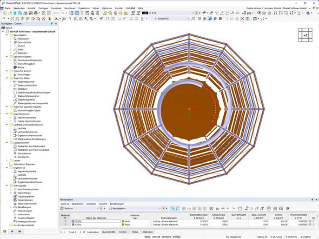The image size is (319, 239).
Task: Open the Ergebnisse menu
Action: [x=84, y=8]
